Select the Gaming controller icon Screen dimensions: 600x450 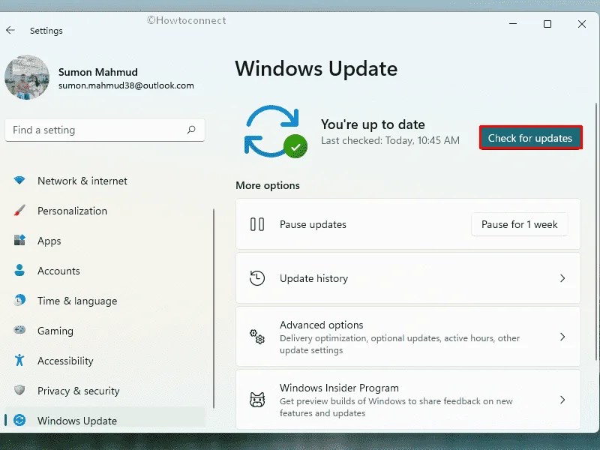(x=19, y=331)
